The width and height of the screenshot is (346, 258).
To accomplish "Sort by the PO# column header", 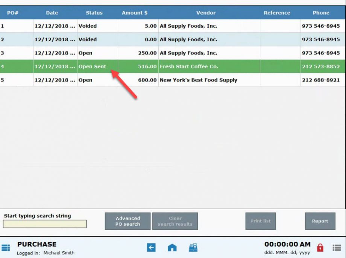I will pos(13,12).
